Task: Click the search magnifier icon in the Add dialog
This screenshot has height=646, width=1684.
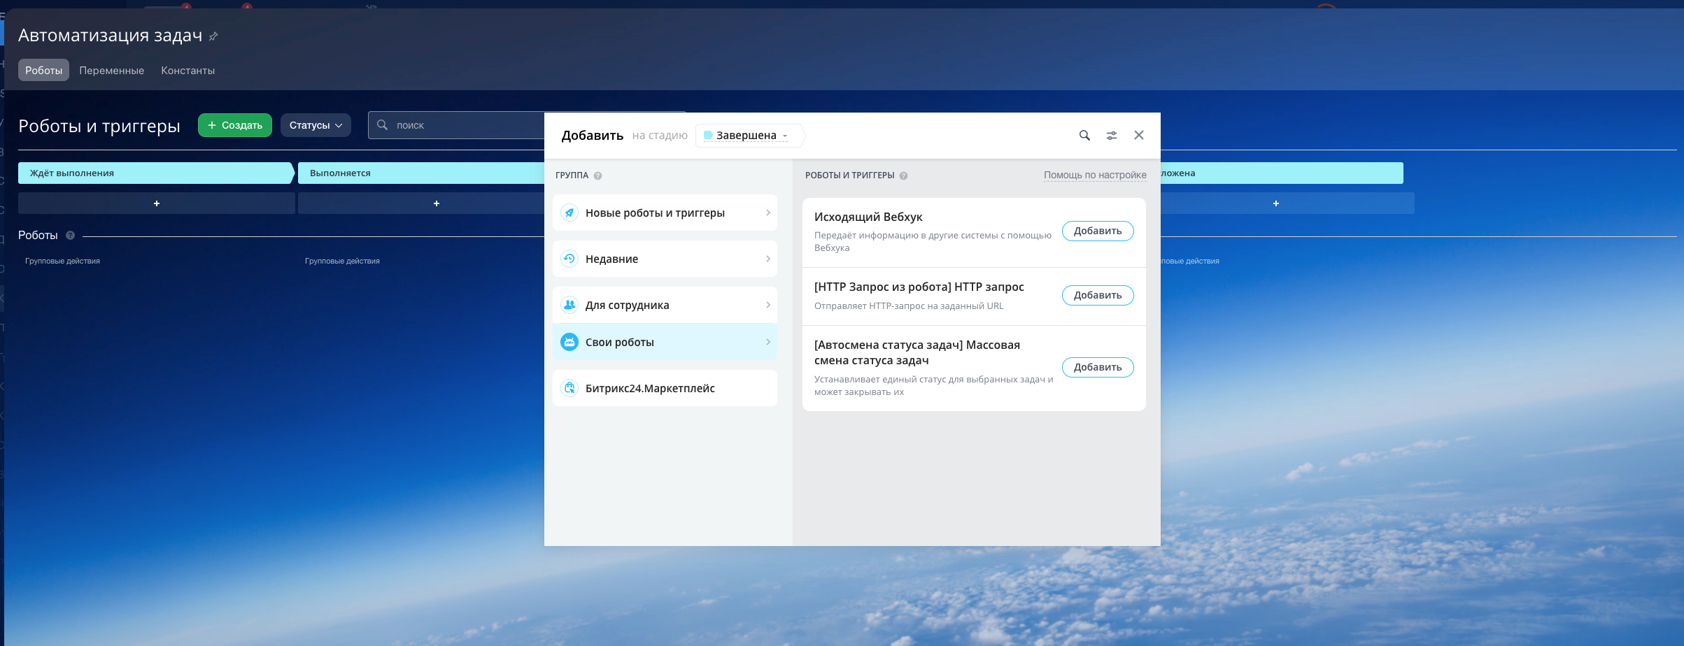Action: click(x=1084, y=136)
